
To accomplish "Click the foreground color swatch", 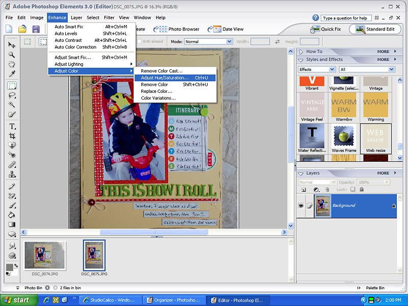I will pyautogui.click(x=9, y=267).
